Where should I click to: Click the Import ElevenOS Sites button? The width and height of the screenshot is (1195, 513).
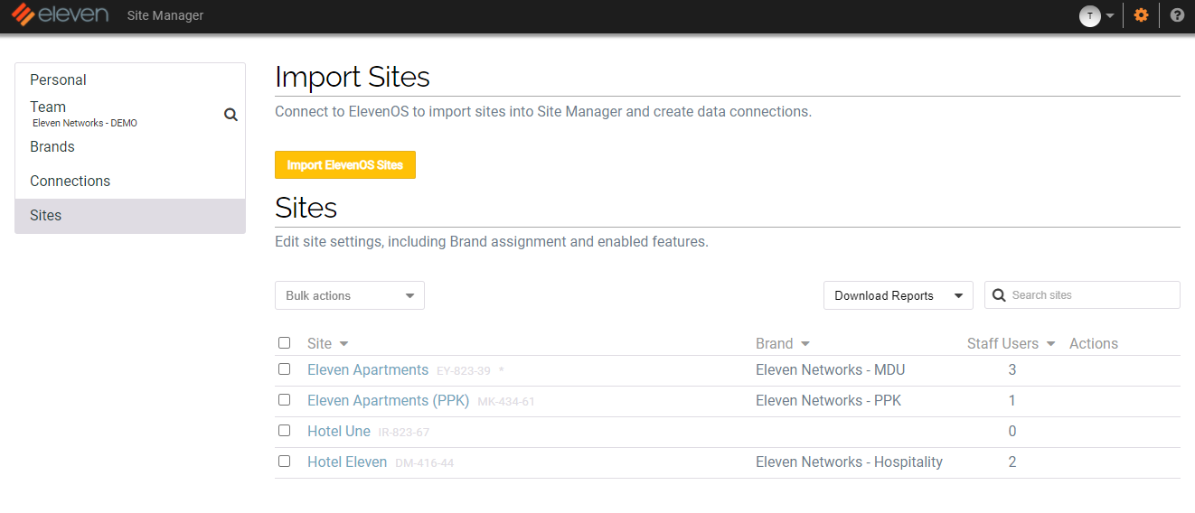click(x=345, y=165)
